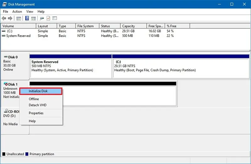Sort by the Type column header
The height and width of the screenshot is (164, 251).
click(66, 26)
